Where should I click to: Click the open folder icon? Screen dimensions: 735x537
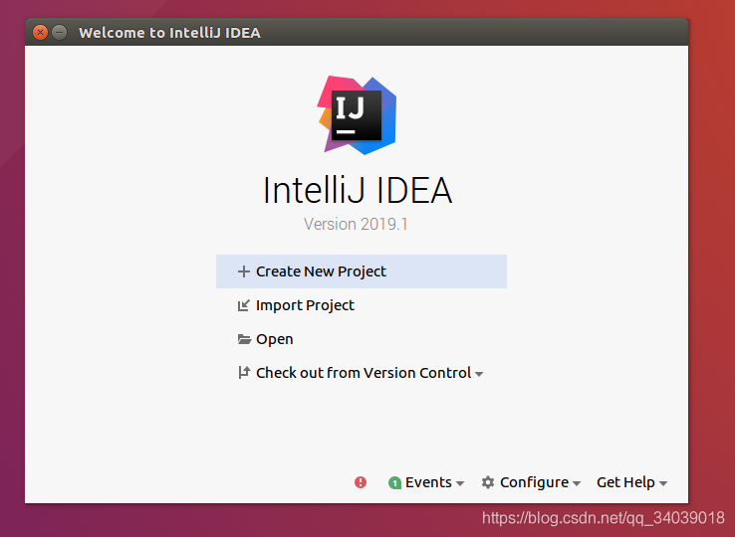(244, 339)
